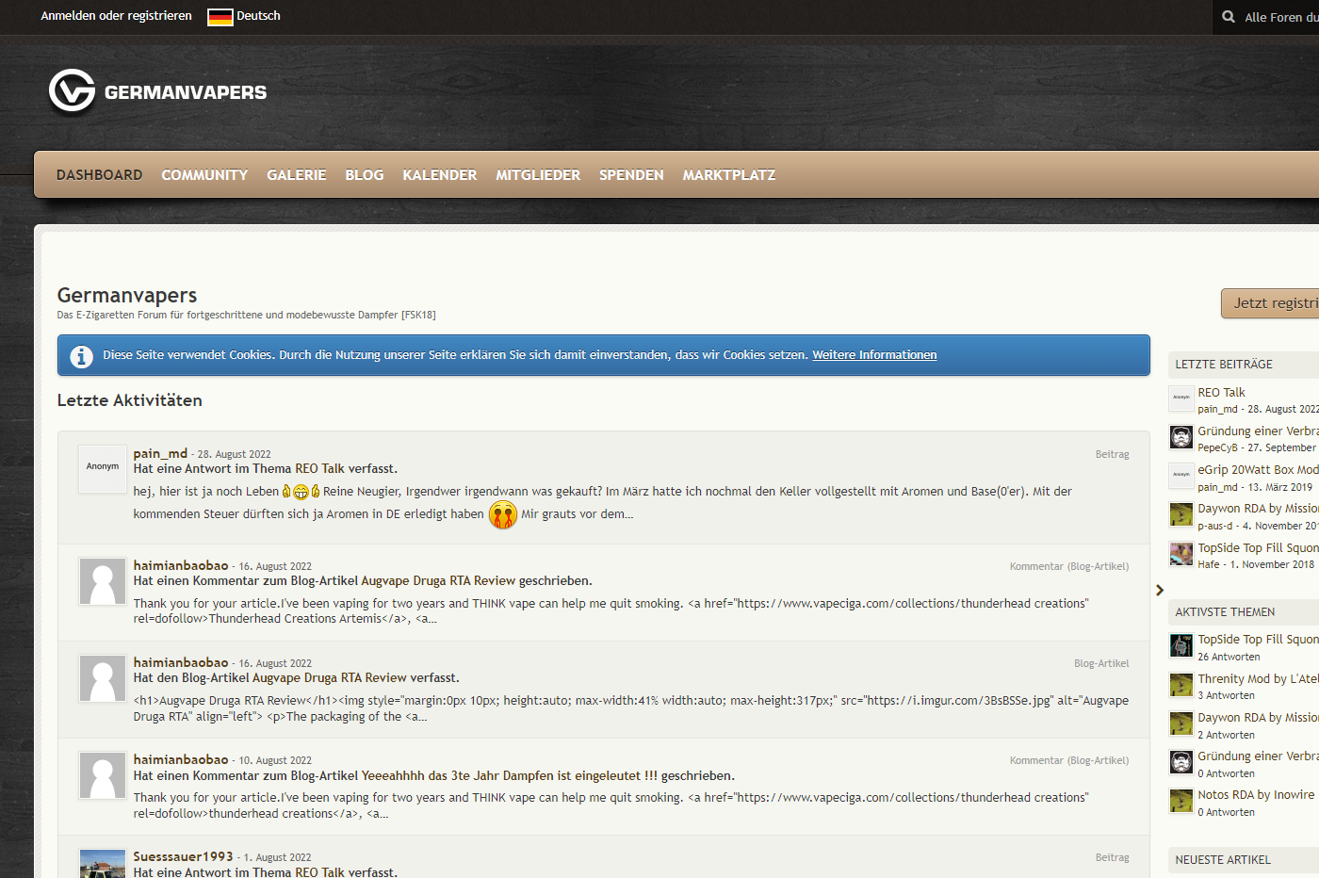Click the Jetzt registrieren button
Image resolution: width=1319 pixels, height=878 pixels.
[1270, 303]
